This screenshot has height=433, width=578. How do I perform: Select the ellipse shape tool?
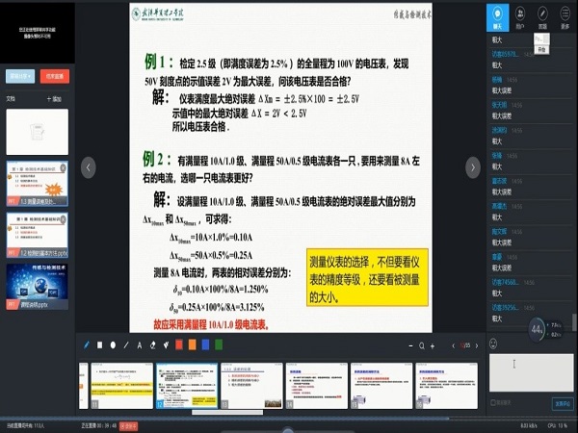[113, 344]
